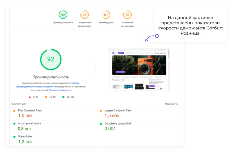Viewport: 233px width, 150px height.
Task: Click the green circle 90–100 legend icon
Action: point(63,97)
